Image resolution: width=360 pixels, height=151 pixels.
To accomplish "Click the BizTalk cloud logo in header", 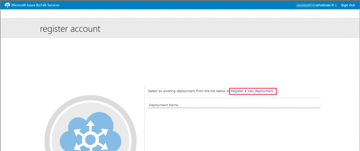I will tap(7, 5).
